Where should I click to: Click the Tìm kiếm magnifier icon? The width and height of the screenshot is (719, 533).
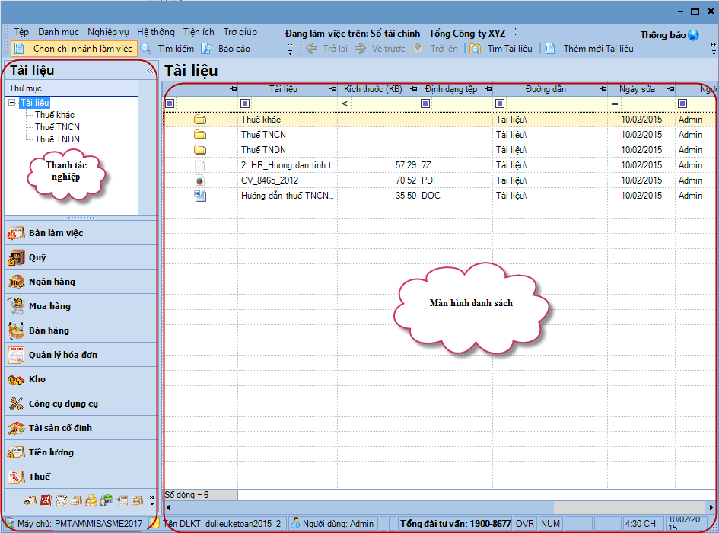(x=146, y=49)
